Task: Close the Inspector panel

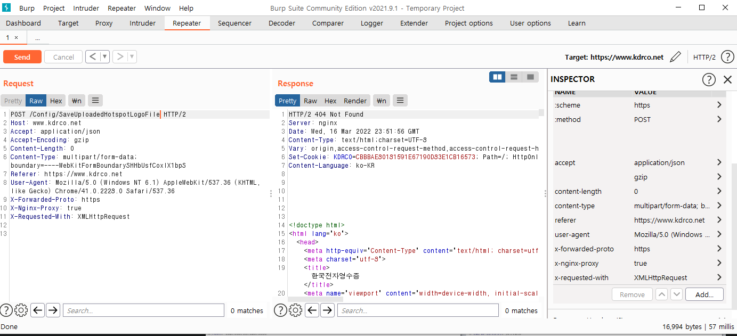Action: point(727,79)
